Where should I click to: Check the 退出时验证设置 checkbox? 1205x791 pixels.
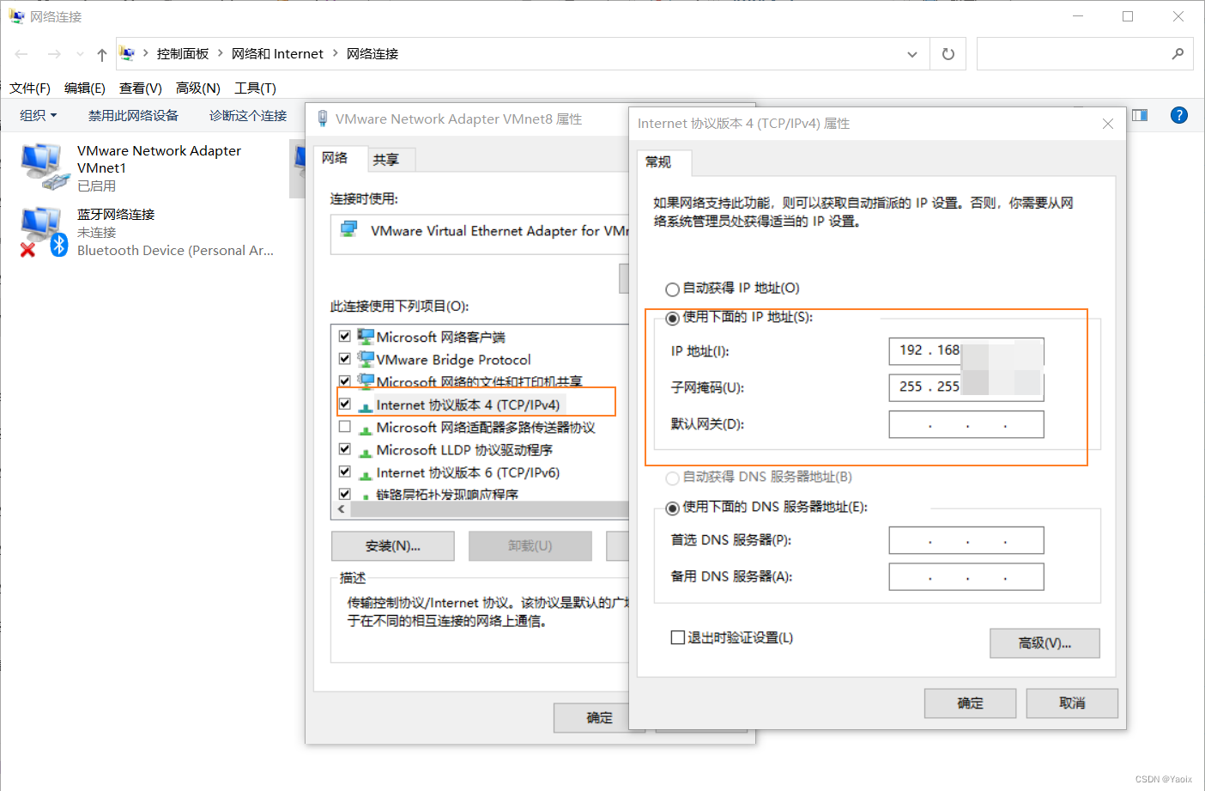[x=677, y=637]
